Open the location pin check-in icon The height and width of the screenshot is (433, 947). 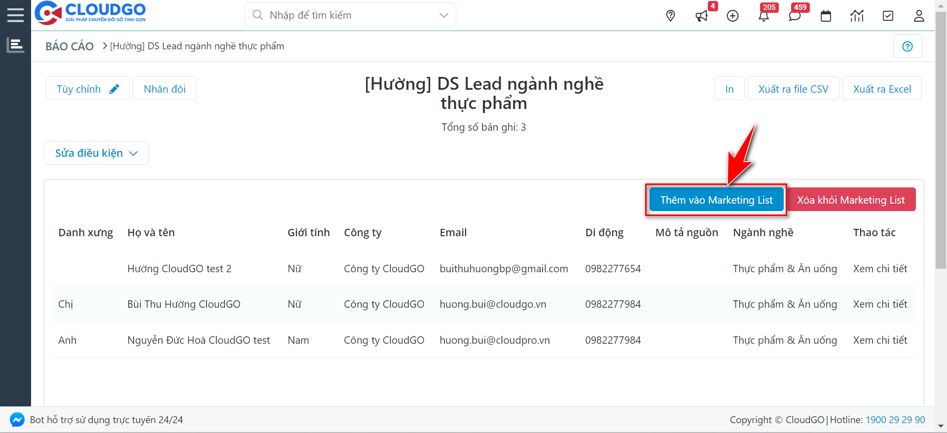[670, 16]
